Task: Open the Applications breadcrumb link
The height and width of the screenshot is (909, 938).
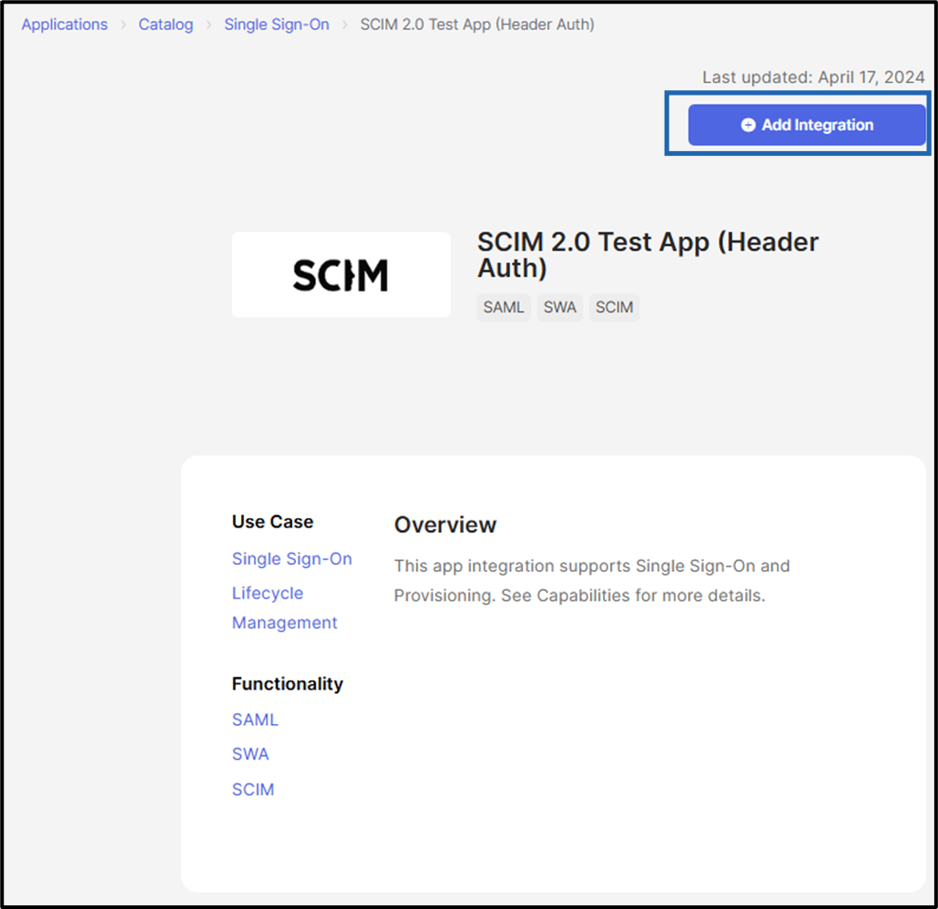Action: 65,25
